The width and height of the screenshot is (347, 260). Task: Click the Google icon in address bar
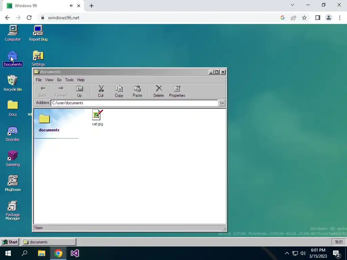pos(282,18)
